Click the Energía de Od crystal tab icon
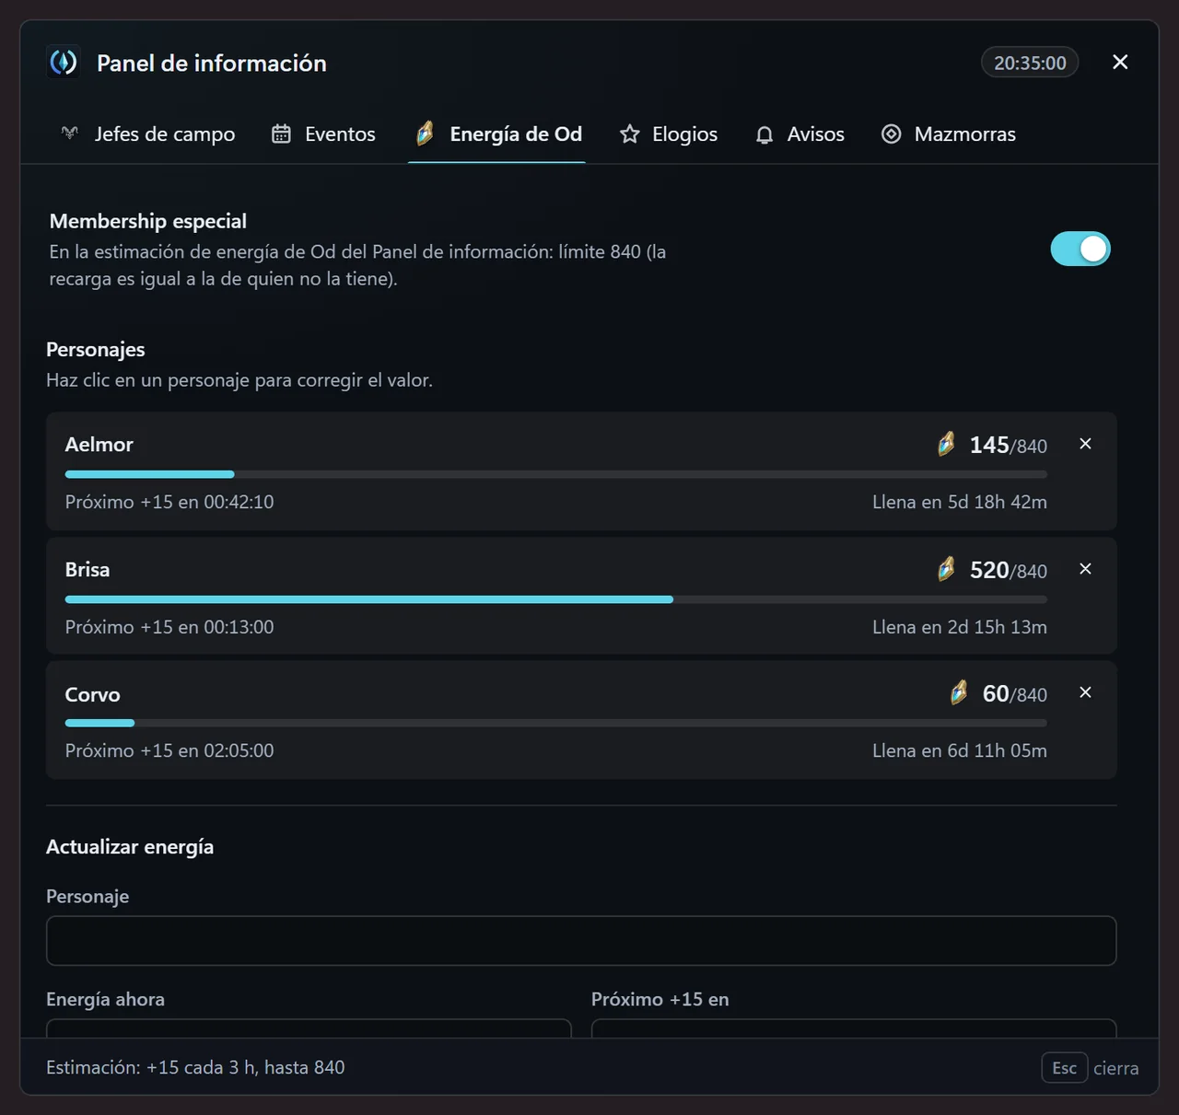 coord(425,134)
